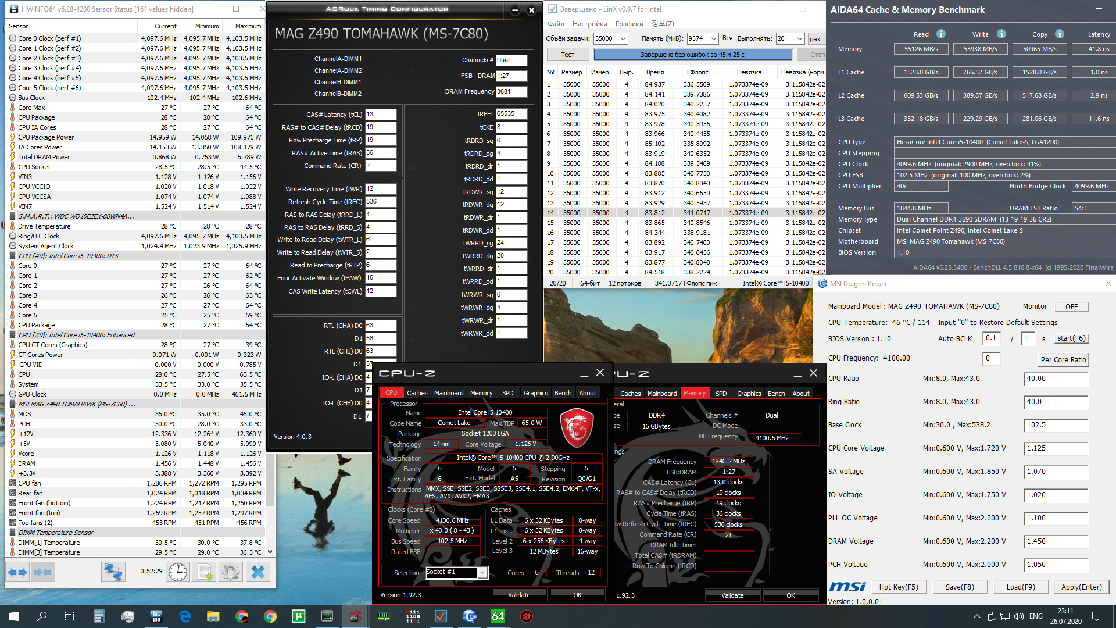Click HWiNFO remote network computers icon

113,572
